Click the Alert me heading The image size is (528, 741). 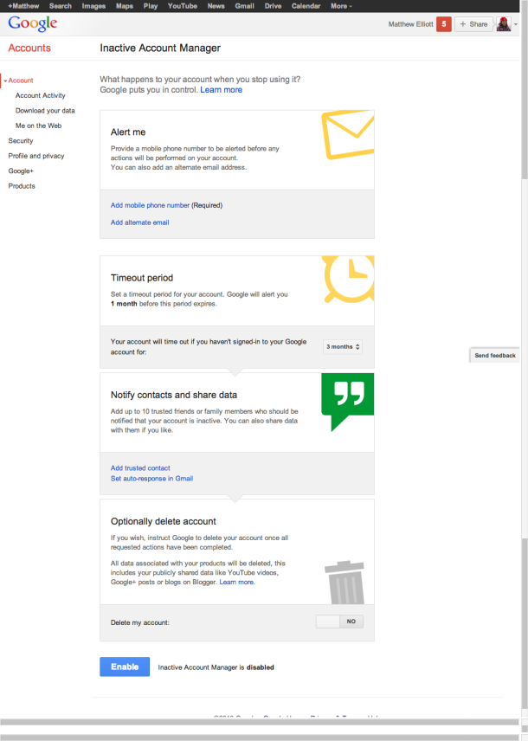click(128, 132)
